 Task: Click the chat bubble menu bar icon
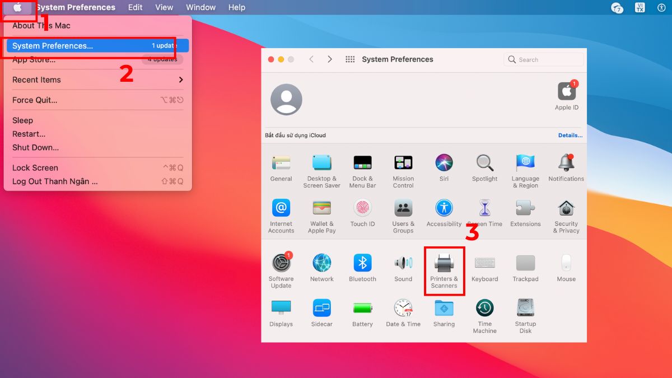tap(617, 8)
